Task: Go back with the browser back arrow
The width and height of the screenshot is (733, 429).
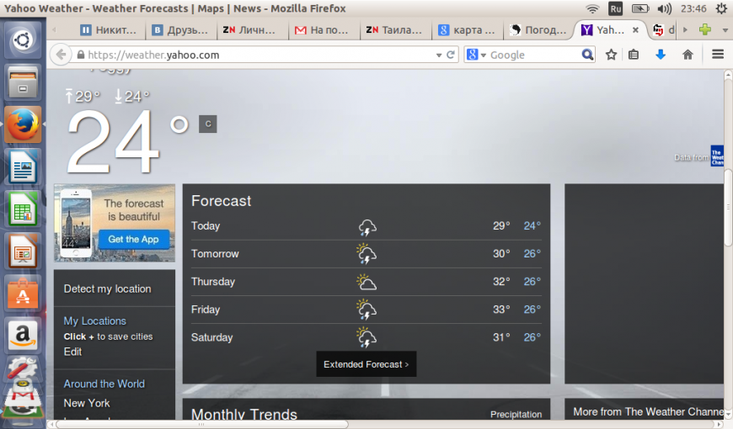Action: point(61,55)
